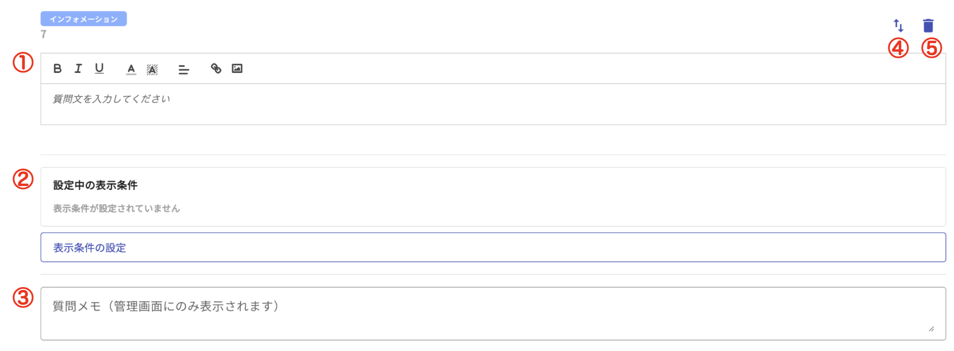The width and height of the screenshot is (954, 351).
Task: Click the インフォメーション type badge
Action: [x=84, y=19]
